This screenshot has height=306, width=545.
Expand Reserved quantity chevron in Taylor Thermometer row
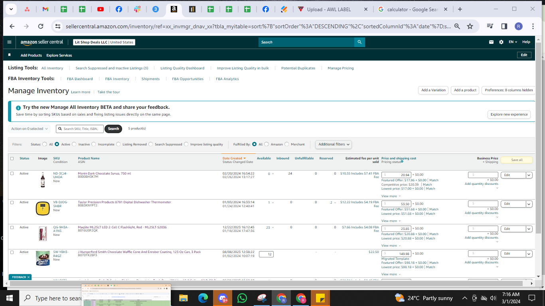pyautogui.click(x=335, y=203)
